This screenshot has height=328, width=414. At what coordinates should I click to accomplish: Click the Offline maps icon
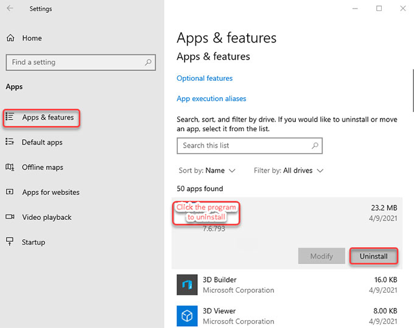pyautogui.click(x=10, y=167)
